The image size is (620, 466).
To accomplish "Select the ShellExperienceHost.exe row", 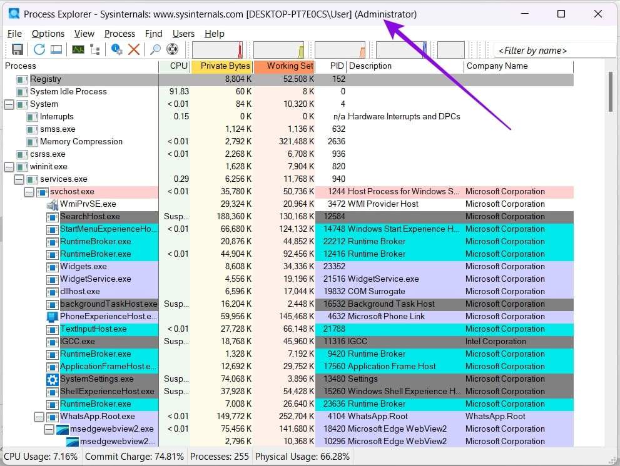I will (x=288, y=392).
